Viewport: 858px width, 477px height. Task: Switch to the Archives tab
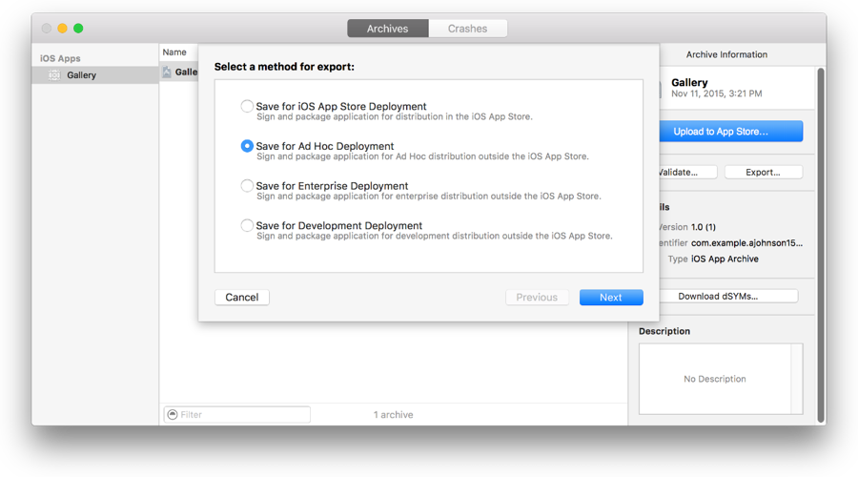[388, 29]
